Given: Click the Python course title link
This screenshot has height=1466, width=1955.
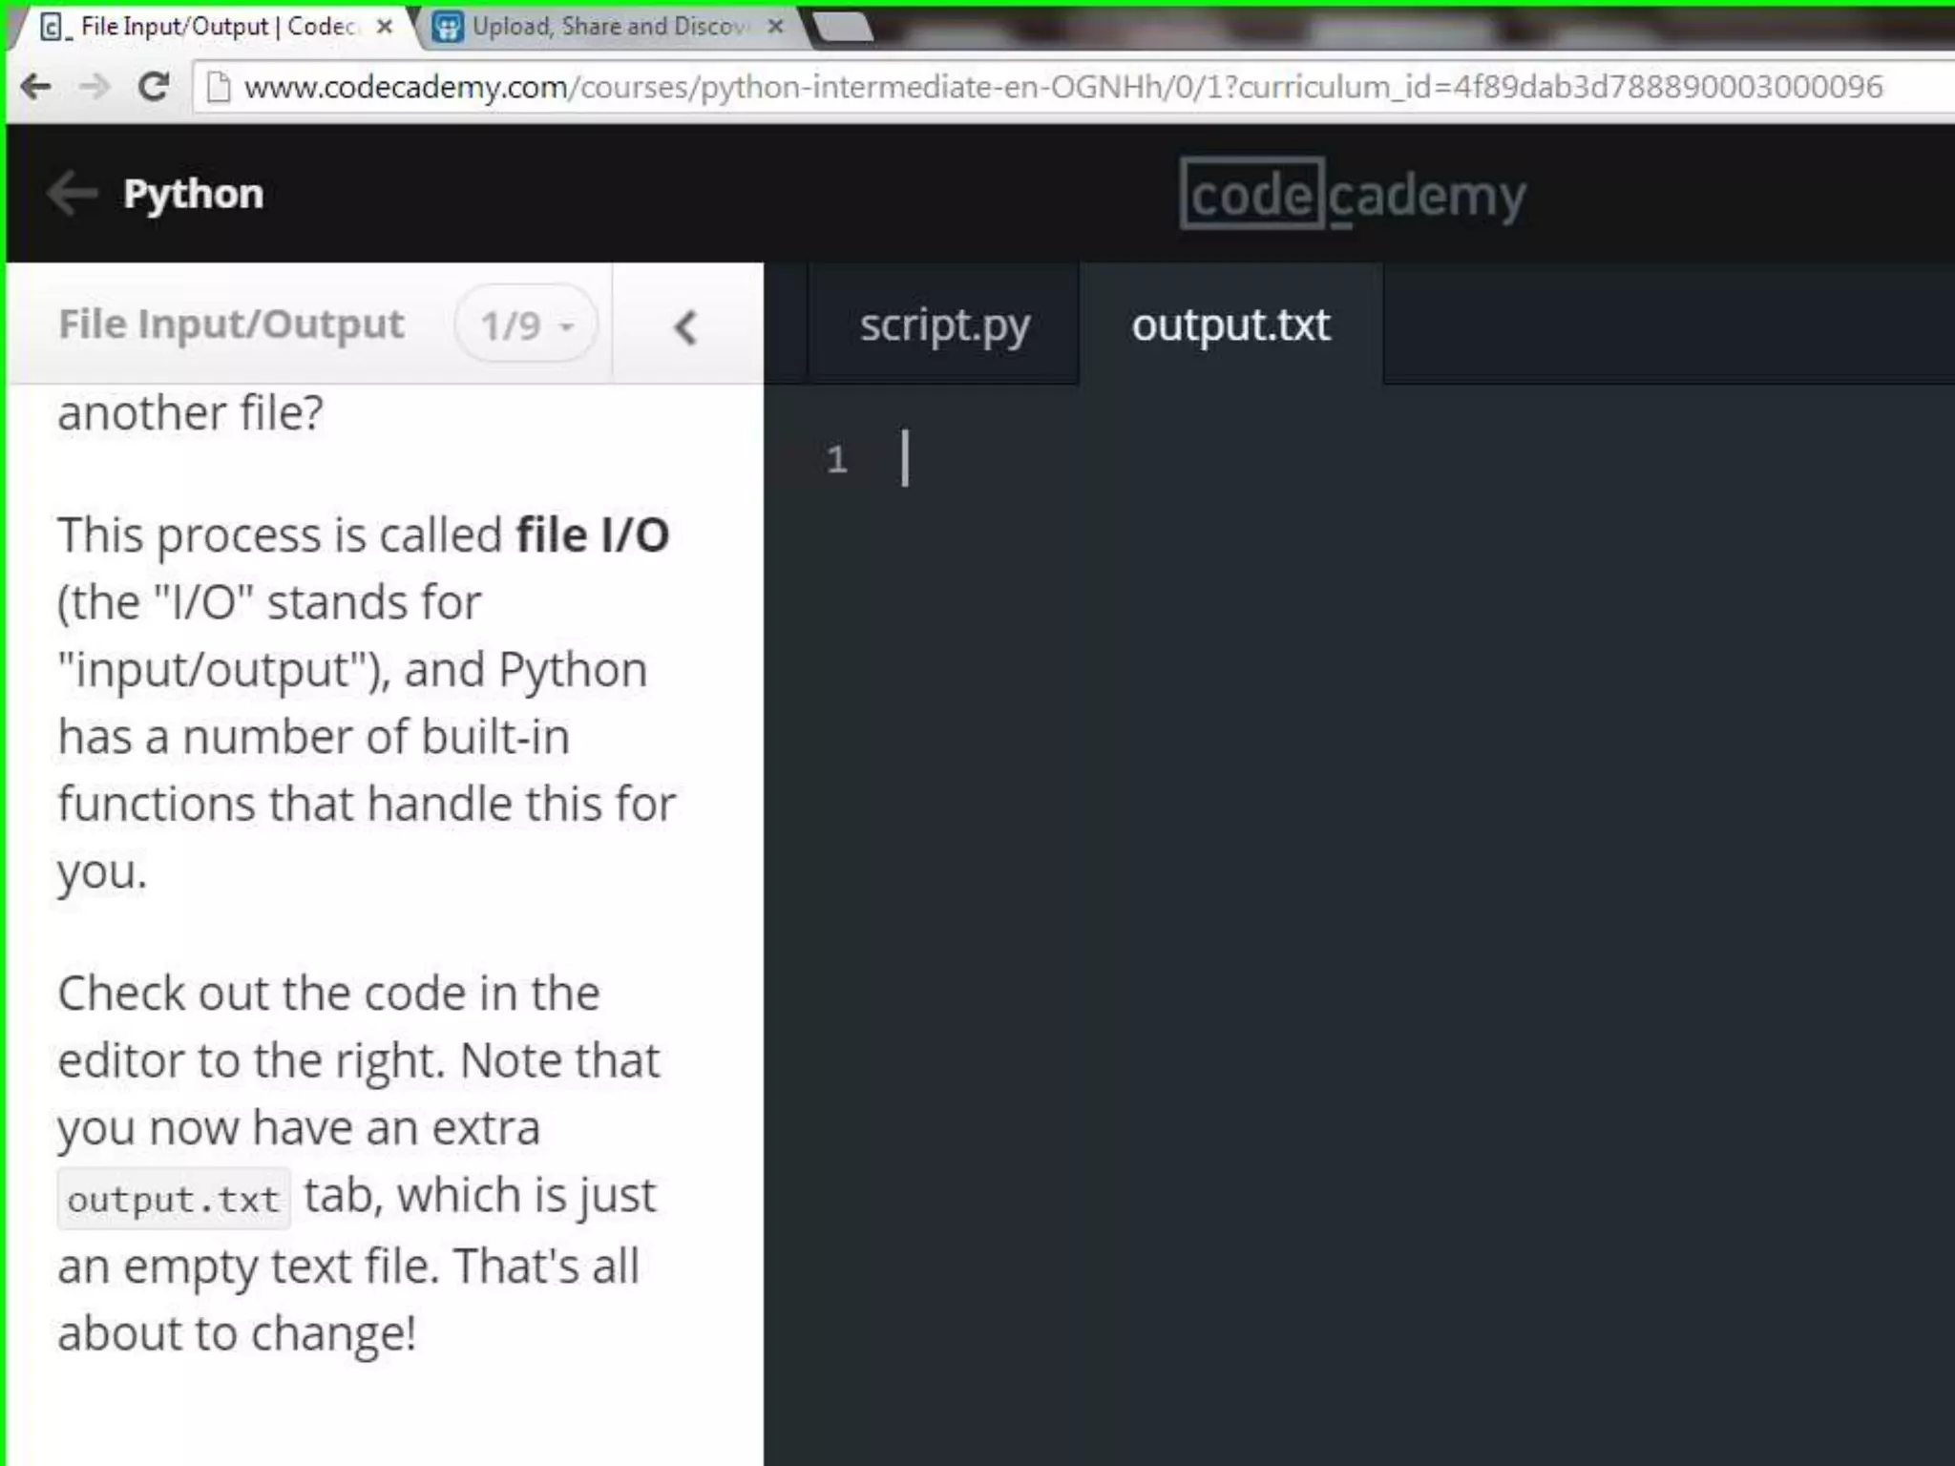Looking at the screenshot, I should [x=193, y=195].
